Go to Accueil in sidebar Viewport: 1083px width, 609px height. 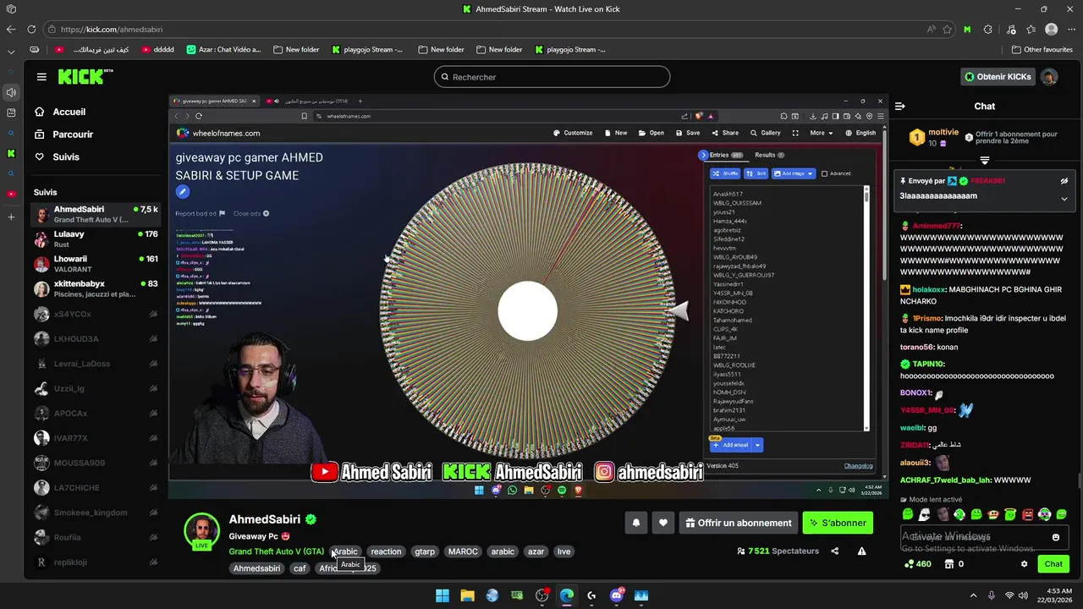pyautogui.click(x=60, y=112)
